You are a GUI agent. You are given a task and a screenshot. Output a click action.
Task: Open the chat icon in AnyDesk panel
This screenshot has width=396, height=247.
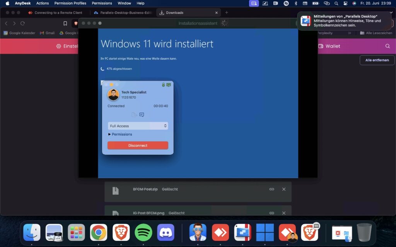[142, 115]
